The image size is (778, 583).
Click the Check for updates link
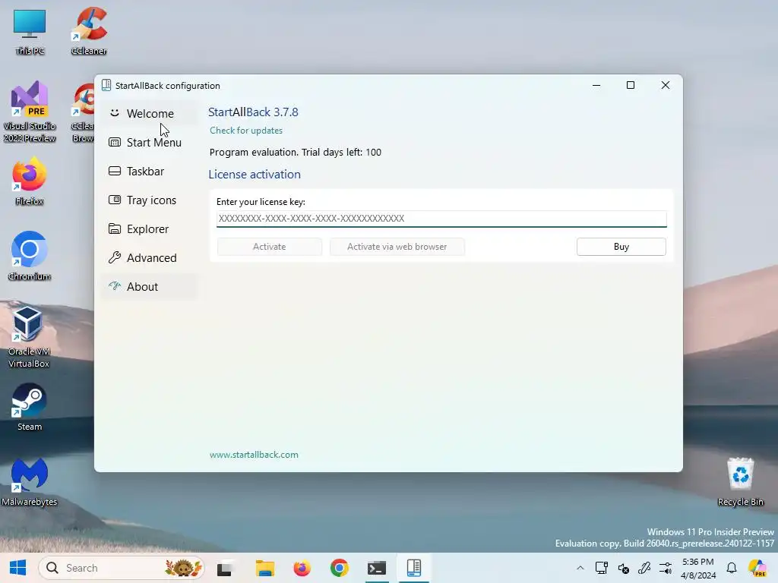coord(246,131)
